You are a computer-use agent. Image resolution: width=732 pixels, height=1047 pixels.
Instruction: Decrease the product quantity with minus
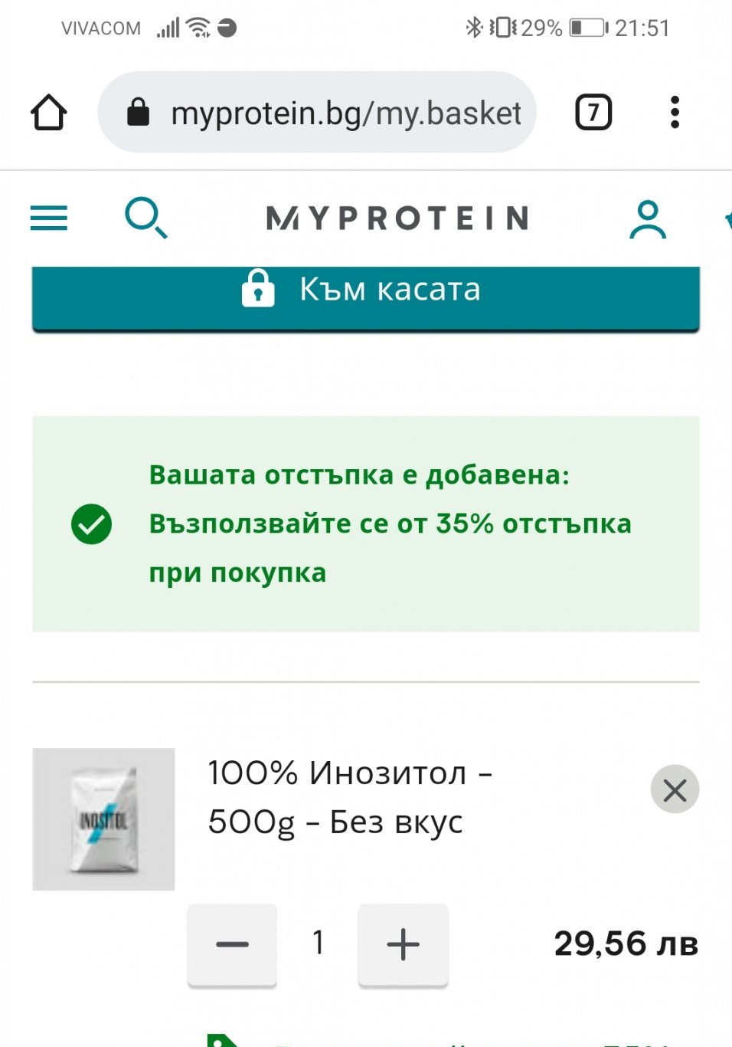click(232, 944)
